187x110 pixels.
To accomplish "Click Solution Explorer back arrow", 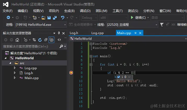I will point(5,40).
